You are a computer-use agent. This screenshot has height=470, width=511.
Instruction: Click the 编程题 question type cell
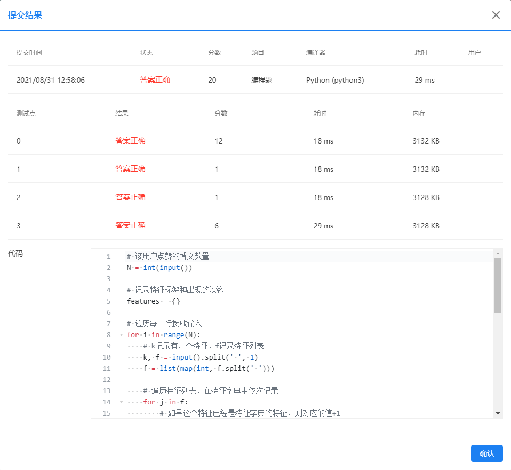261,79
